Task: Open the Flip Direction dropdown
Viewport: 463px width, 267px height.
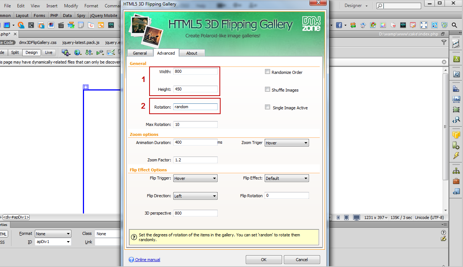Action: 195,196
